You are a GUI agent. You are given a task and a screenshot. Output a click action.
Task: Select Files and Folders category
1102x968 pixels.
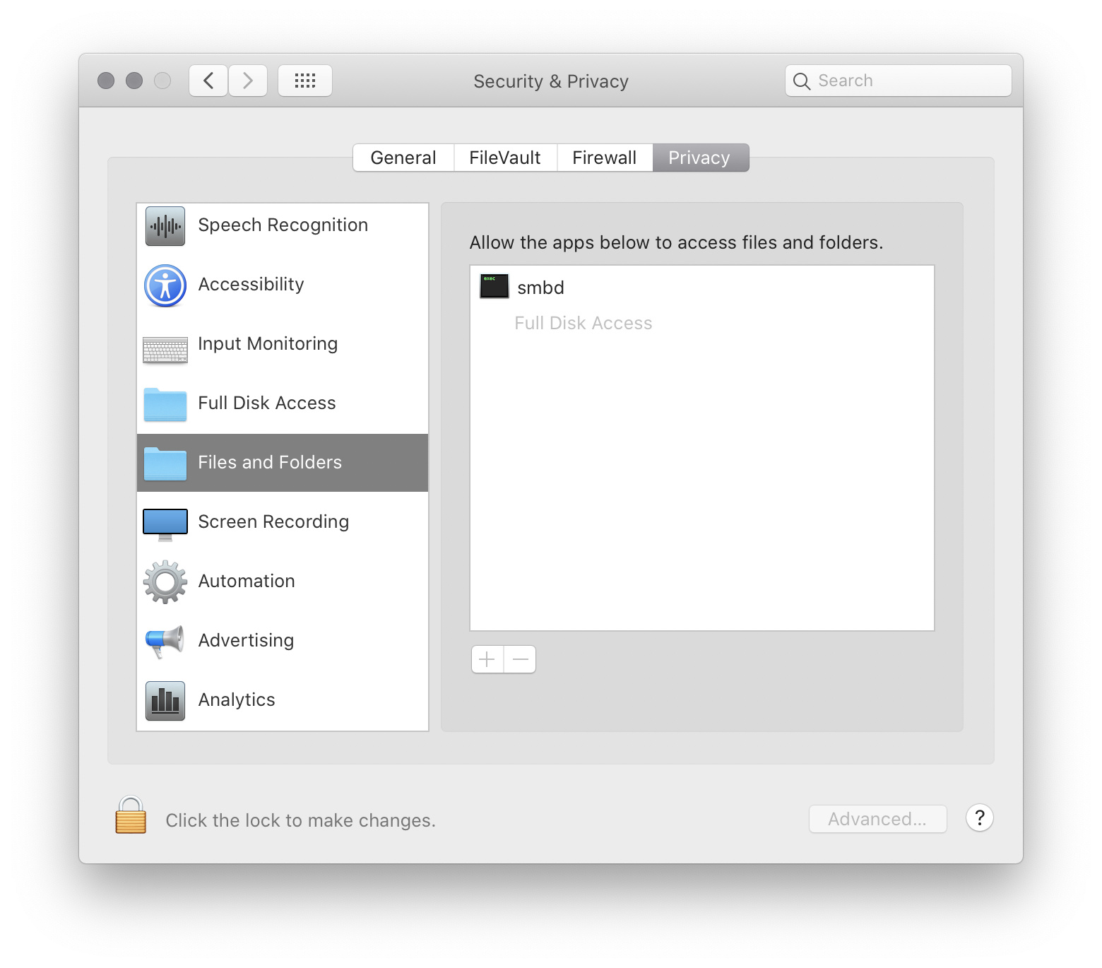point(283,463)
